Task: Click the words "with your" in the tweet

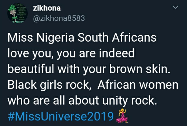Action: point(82,70)
